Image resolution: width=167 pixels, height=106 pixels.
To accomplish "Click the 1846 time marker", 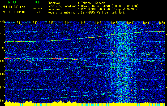I will [98, 23].
